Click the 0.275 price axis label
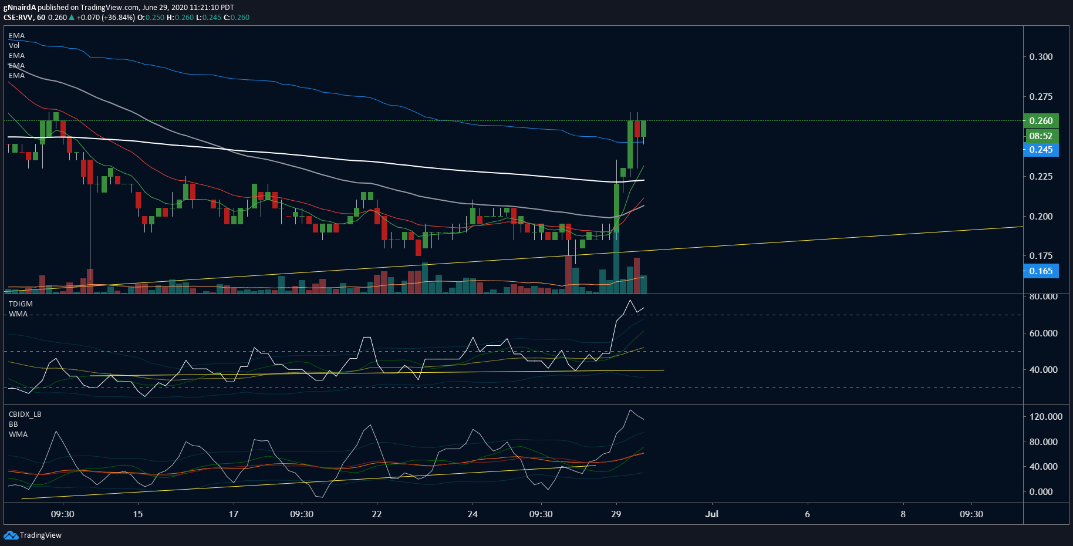The height and width of the screenshot is (546, 1073). point(1041,97)
